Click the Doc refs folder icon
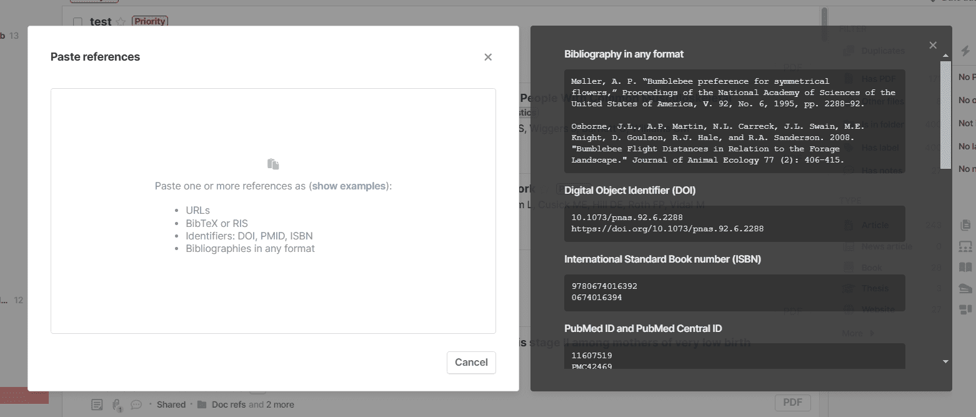Screen dimensions: 976x417 tap(202, 404)
